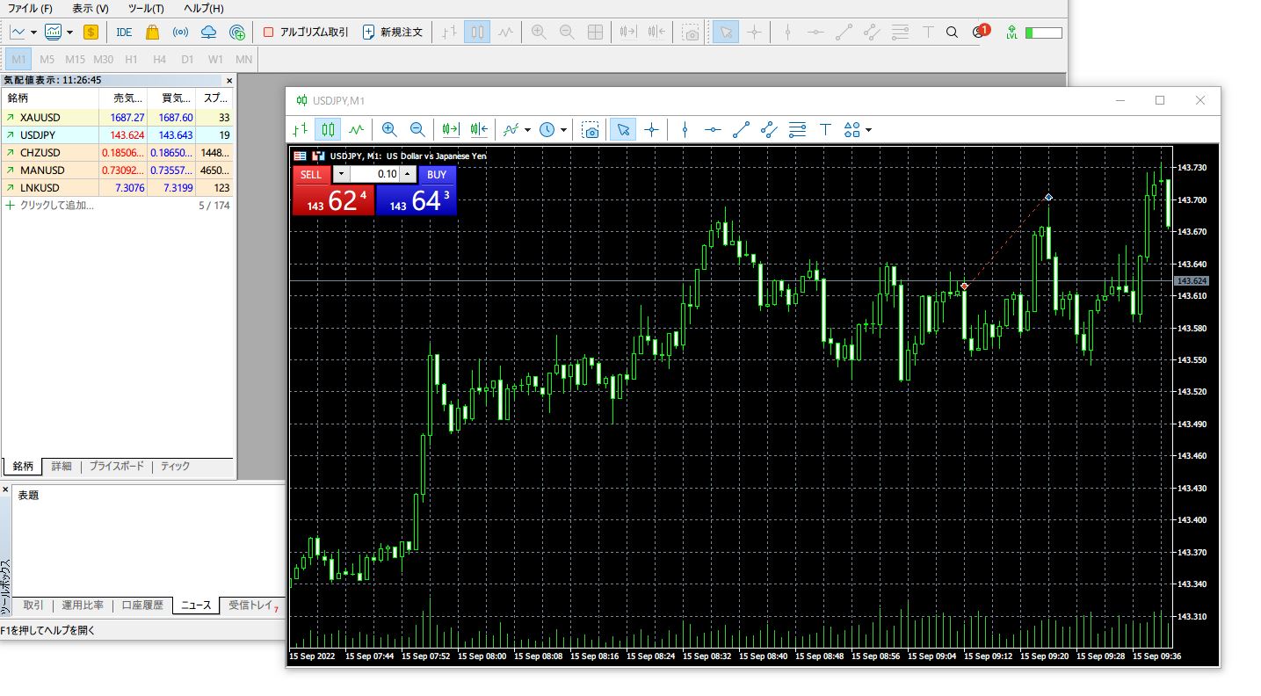Select candlestick chart in USDJPY window toolbar
Viewport: 1261px width, 696px height.
pyautogui.click(x=329, y=130)
